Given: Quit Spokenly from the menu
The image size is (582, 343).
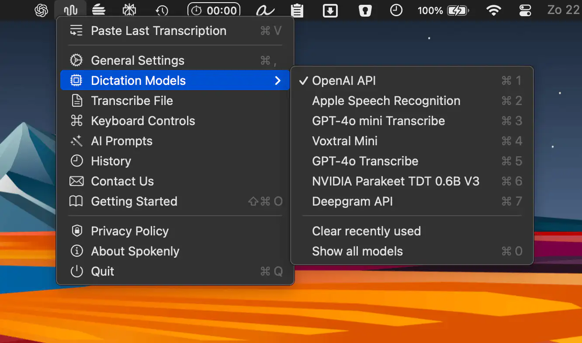Looking at the screenshot, I should click(x=103, y=271).
